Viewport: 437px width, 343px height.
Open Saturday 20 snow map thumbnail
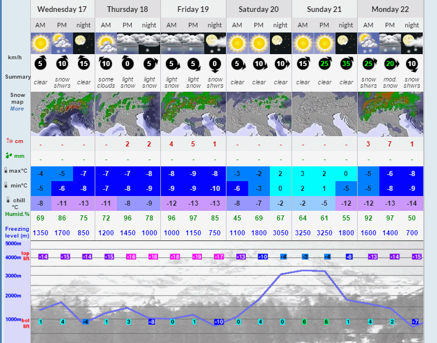[x=259, y=114]
